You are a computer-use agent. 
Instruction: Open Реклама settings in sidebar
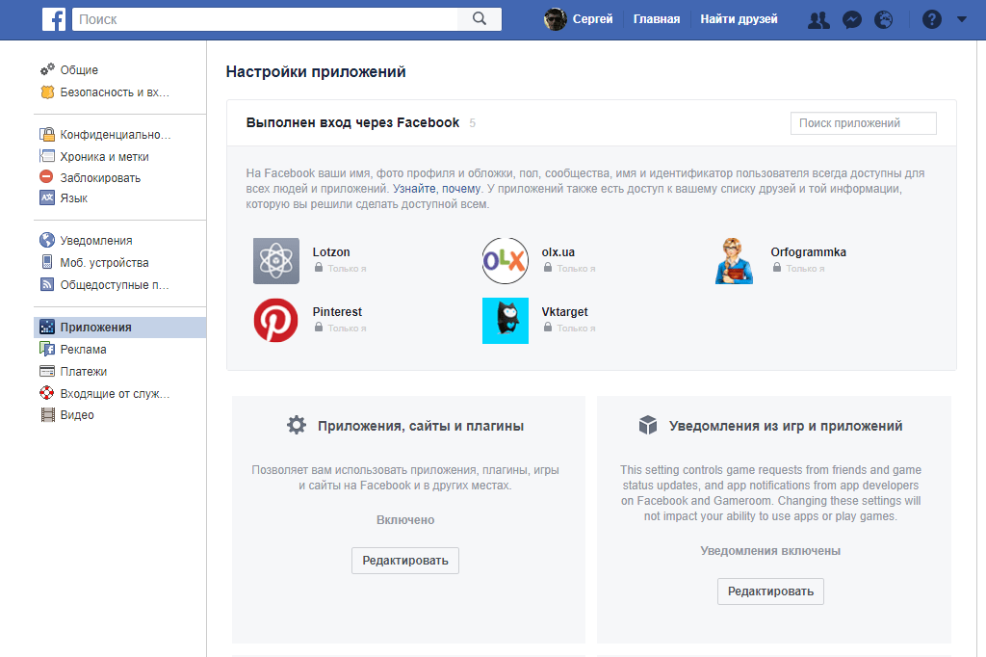pyautogui.click(x=83, y=350)
